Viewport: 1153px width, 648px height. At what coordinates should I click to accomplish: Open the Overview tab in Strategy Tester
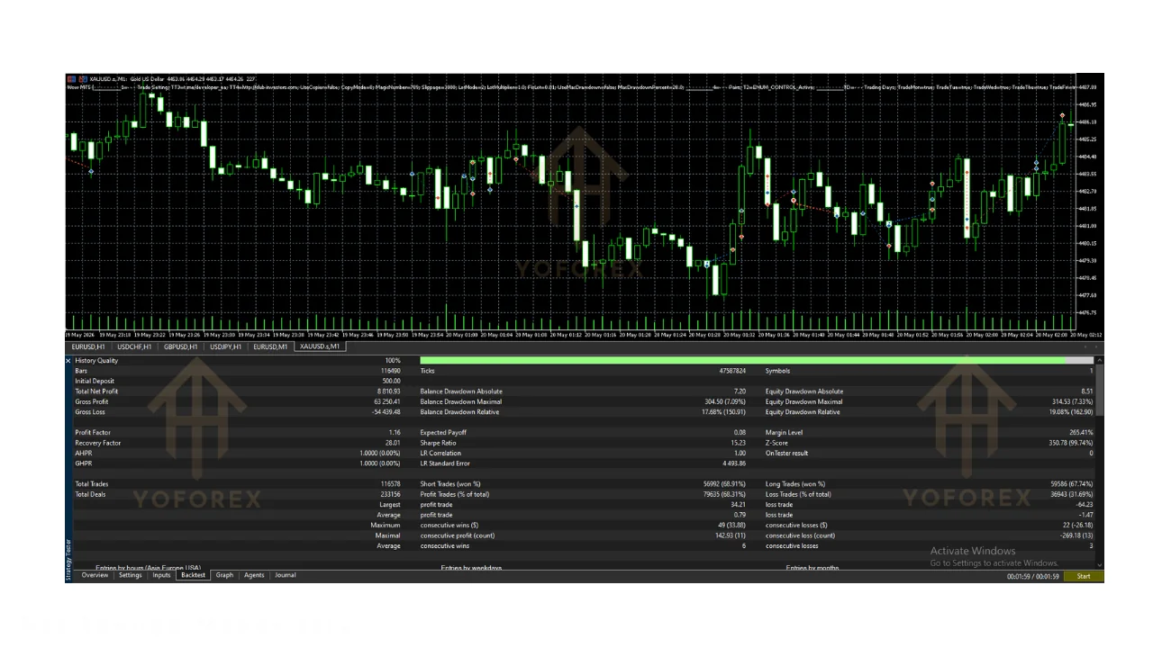click(x=95, y=575)
